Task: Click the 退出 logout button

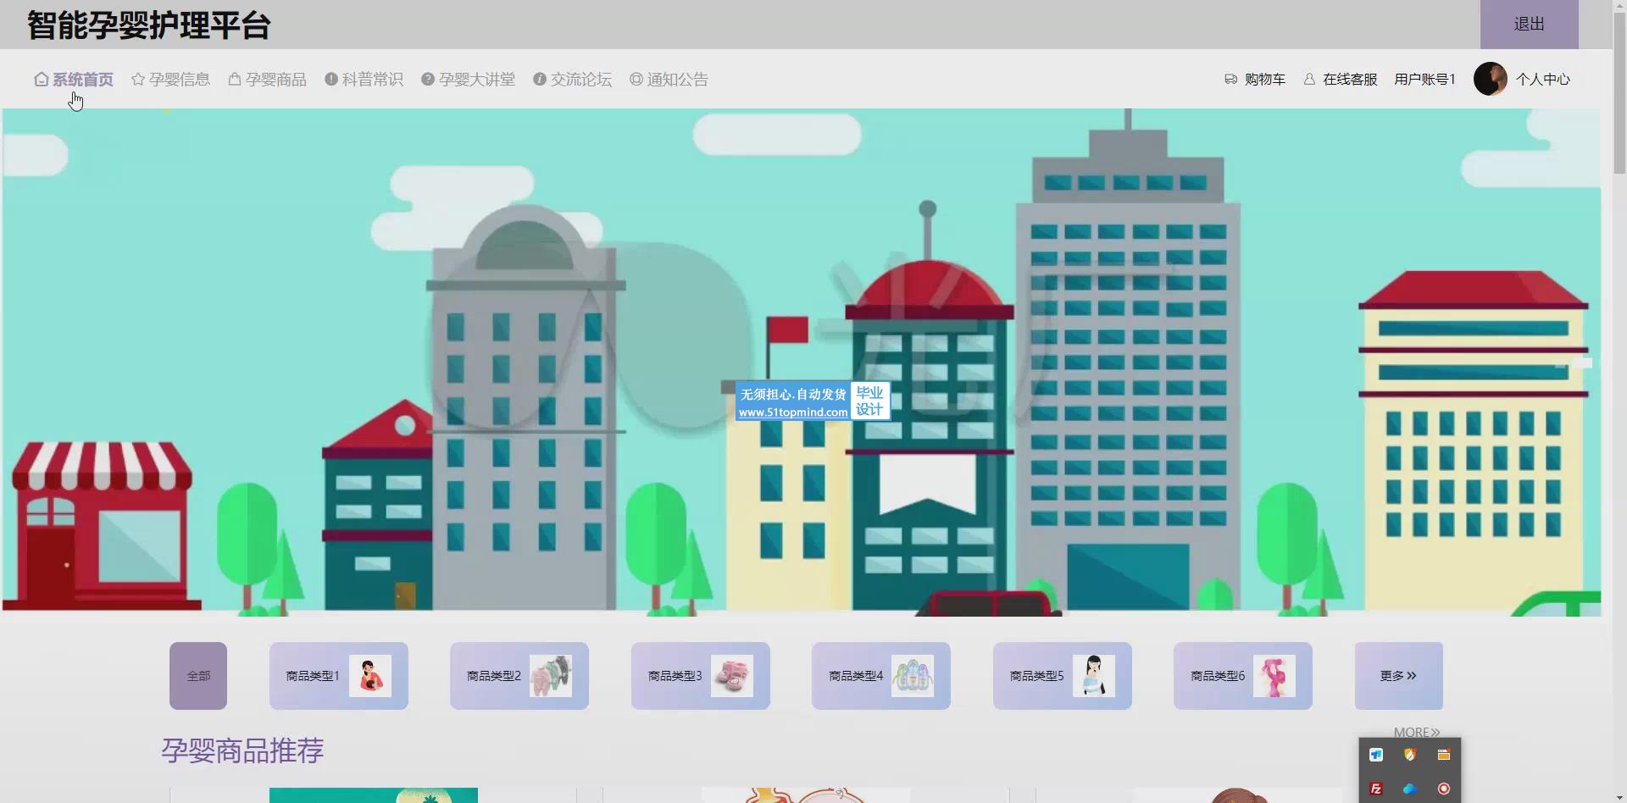Action: 1529,25
